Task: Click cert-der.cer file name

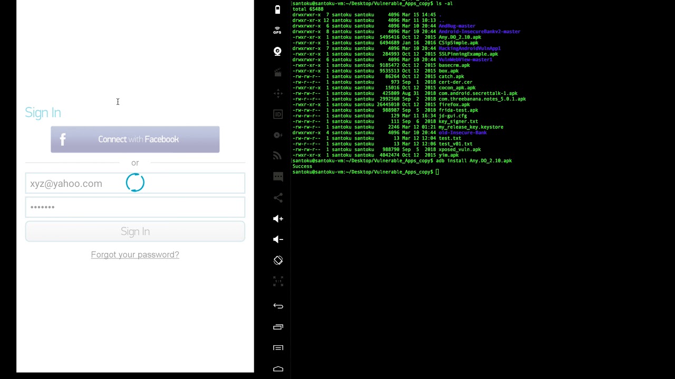Action: pos(456,82)
